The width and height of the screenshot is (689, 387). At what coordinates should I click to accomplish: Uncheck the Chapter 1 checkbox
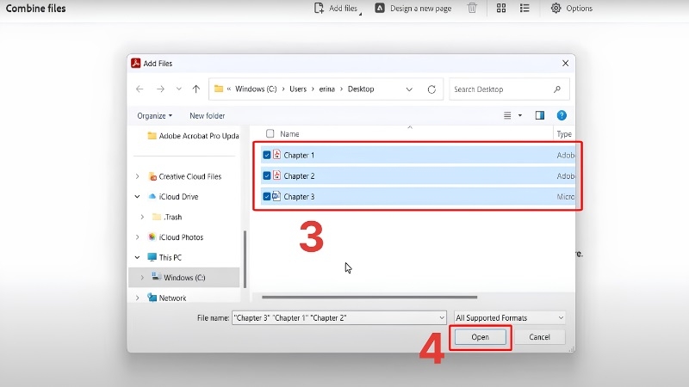click(267, 155)
